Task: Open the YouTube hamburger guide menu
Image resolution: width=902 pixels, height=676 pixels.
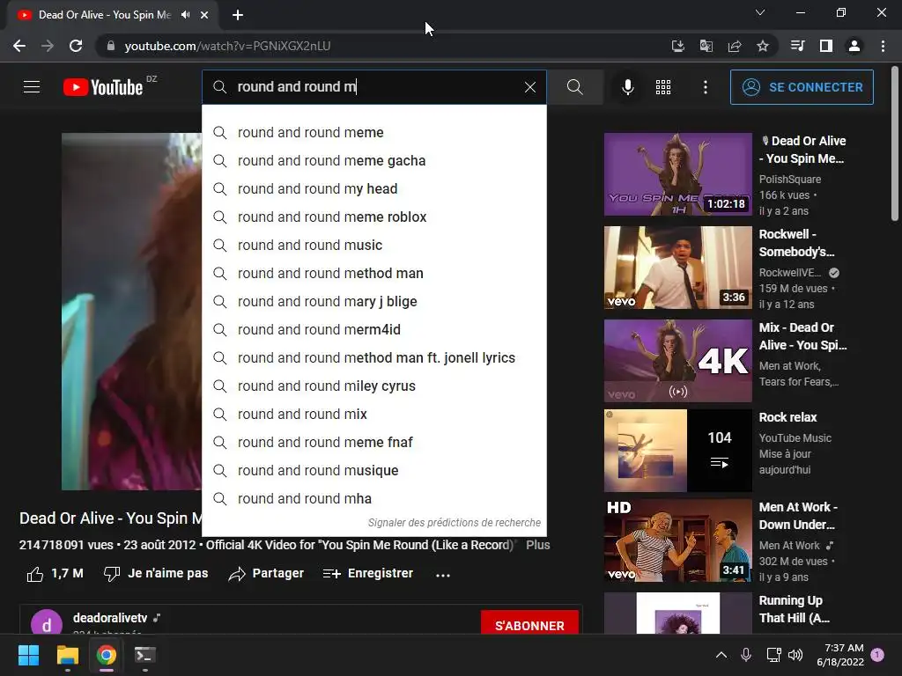Action: [x=32, y=87]
